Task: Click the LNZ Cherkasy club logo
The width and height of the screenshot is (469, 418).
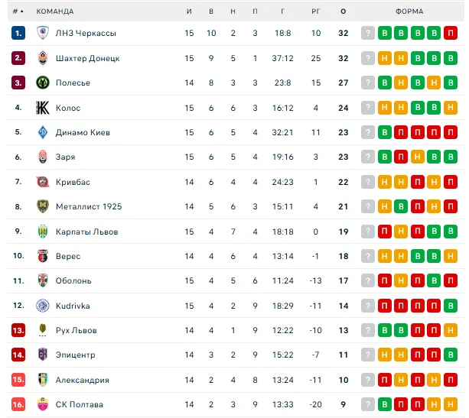Action: 43,33
